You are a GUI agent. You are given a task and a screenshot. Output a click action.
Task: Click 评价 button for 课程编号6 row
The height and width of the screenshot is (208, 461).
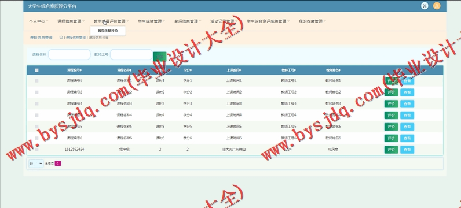(391, 138)
